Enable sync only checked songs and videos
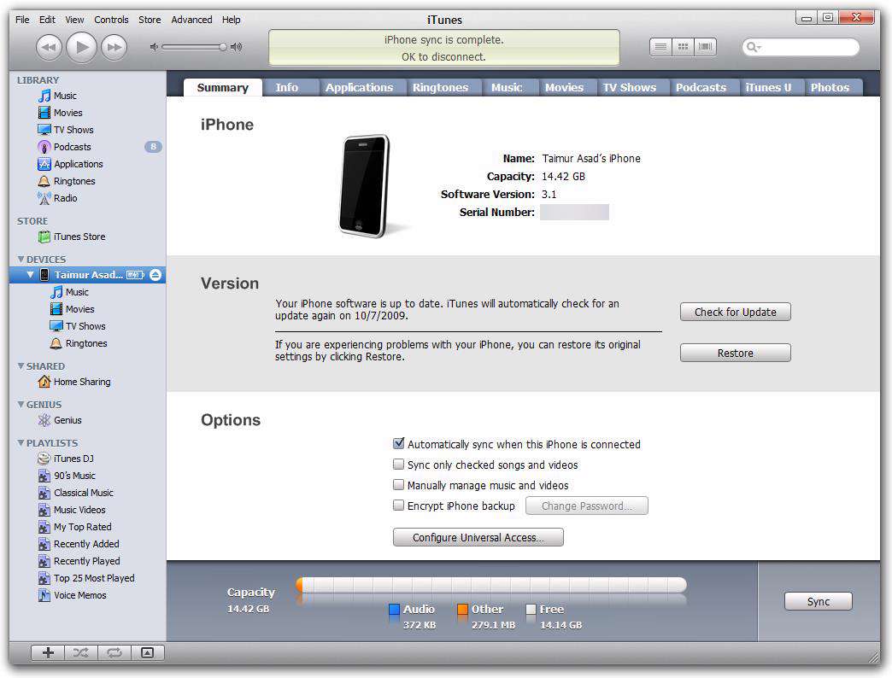This screenshot has height=678, width=892. coord(398,465)
